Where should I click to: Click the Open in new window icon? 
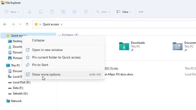point(28,50)
